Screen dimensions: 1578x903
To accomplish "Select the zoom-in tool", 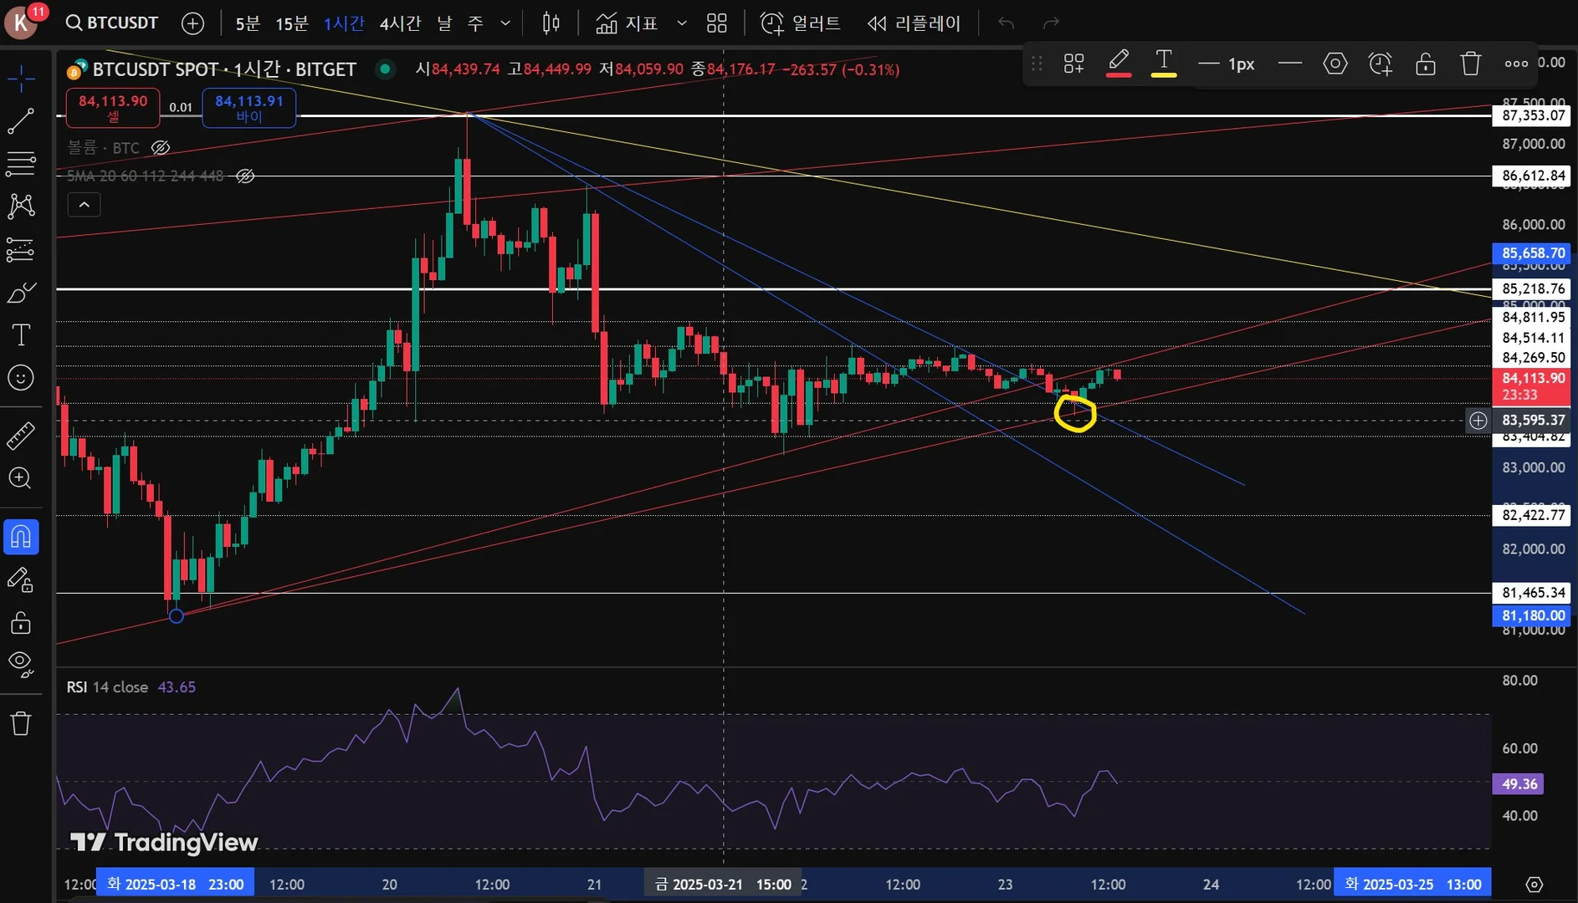I will (x=21, y=478).
